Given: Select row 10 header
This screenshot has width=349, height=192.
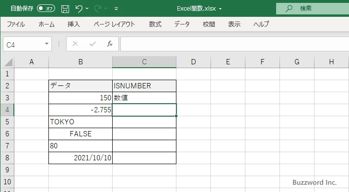Looking at the screenshot, I should pos(7,182).
